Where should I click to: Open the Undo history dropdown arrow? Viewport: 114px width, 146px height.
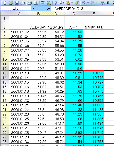(x=88, y=3)
